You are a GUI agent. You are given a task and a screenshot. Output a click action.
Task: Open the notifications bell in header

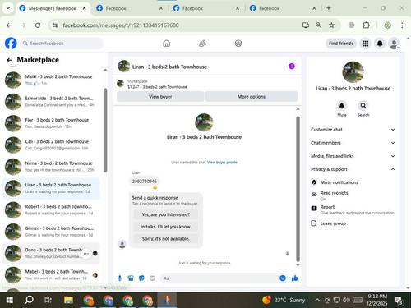point(380,44)
